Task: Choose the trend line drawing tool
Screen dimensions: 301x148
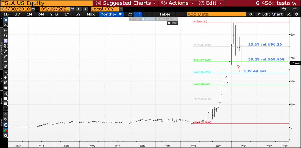Action: (x=5, y=25)
